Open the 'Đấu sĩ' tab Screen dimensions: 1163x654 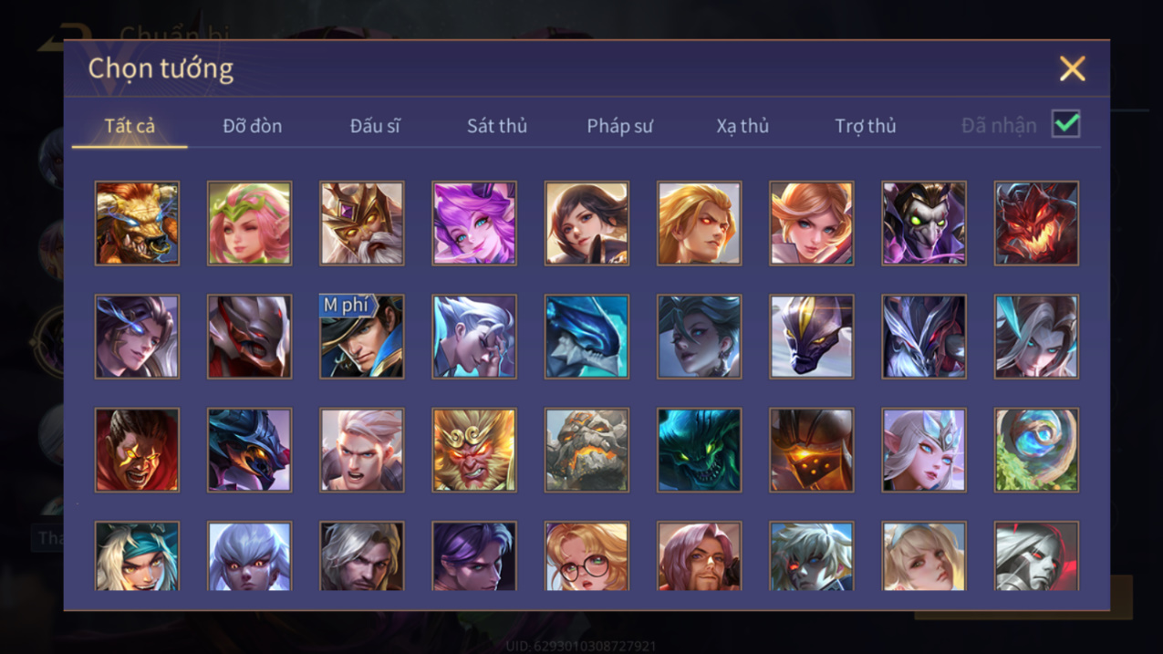tap(375, 126)
